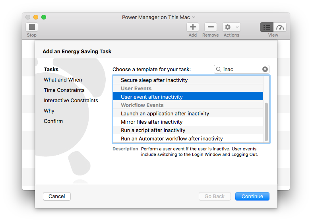Switch to gauge view
The width and height of the screenshot is (312, 222).
tap(280, 27)
